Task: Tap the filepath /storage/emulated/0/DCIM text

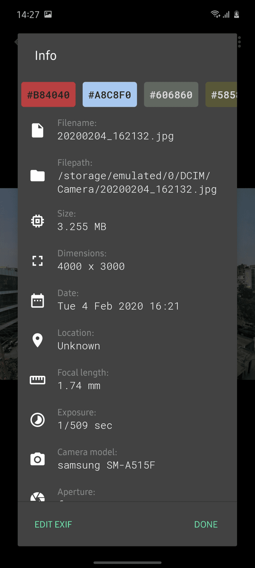Action: pos(134,176)
